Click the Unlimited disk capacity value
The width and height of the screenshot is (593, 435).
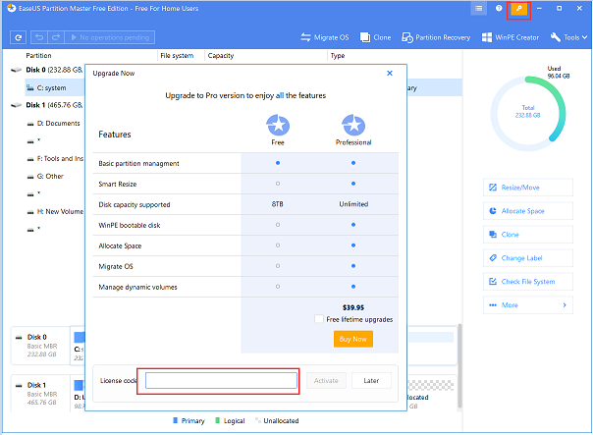pos(353,204)
